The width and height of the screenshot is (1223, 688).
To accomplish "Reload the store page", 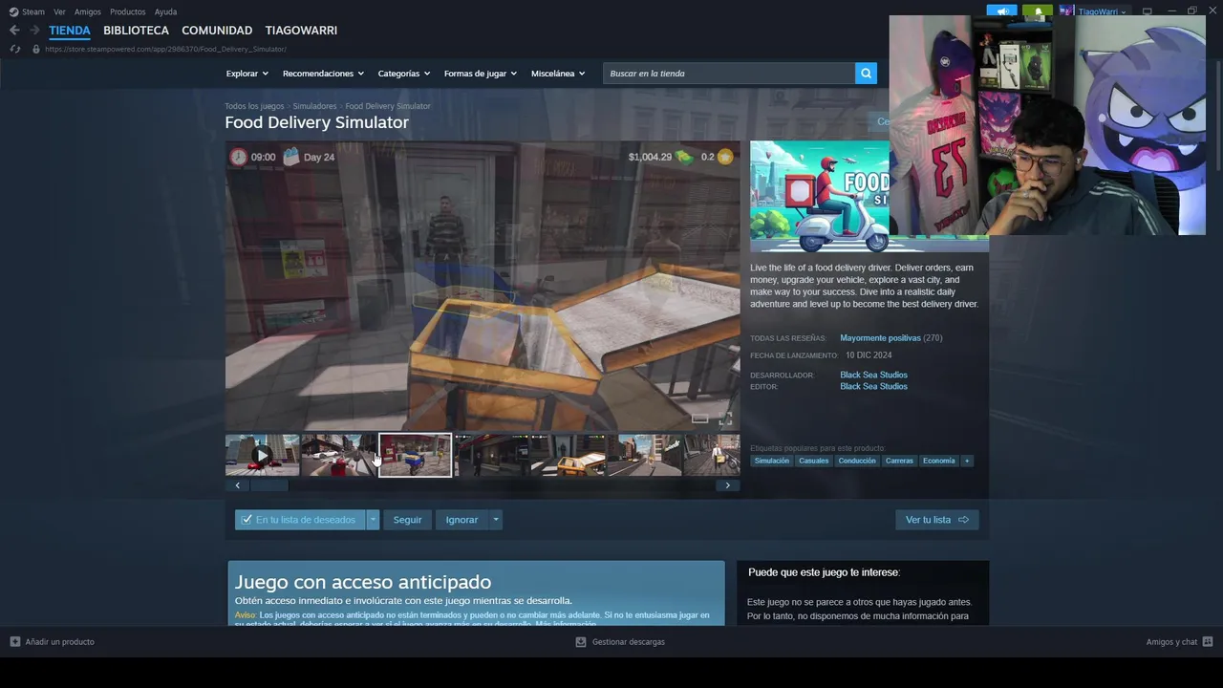I will (14, 49).
